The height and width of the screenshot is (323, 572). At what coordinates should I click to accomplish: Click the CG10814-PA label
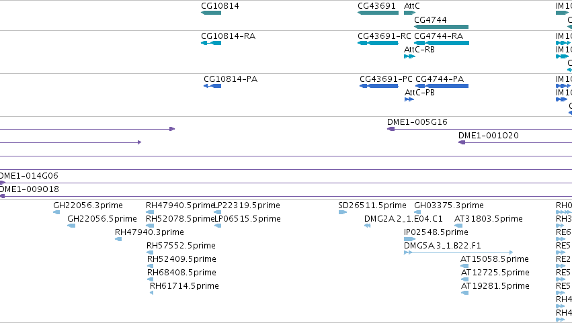coord(231,79)
